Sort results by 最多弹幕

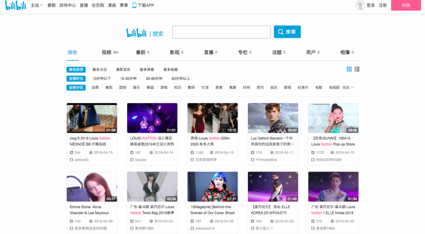(147, 70)
